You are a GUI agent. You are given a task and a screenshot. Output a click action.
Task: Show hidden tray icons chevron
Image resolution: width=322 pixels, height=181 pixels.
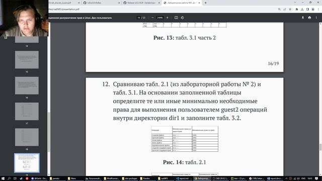286,178
